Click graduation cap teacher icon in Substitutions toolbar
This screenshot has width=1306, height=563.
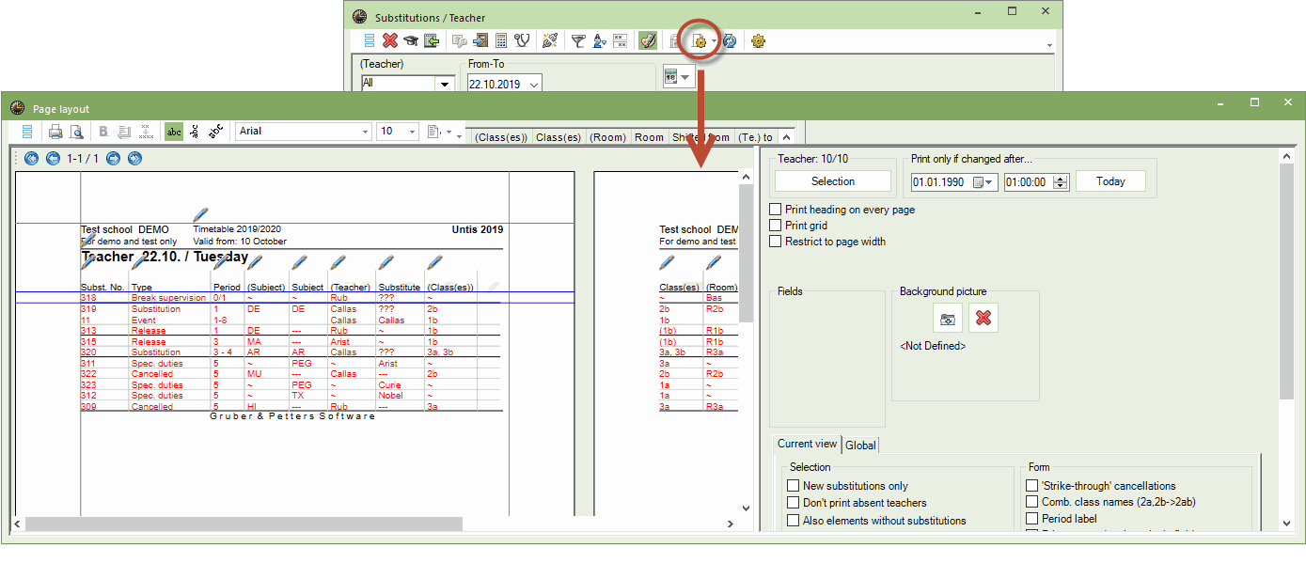[411, 40]
